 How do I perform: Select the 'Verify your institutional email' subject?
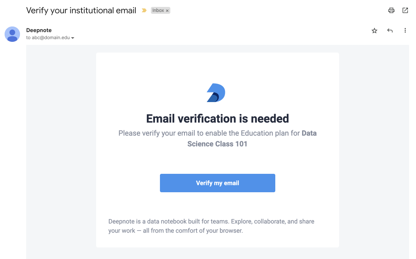81,11
